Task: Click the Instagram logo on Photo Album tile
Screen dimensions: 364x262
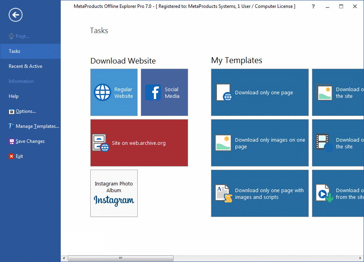Action: click(x=114, y=200)
